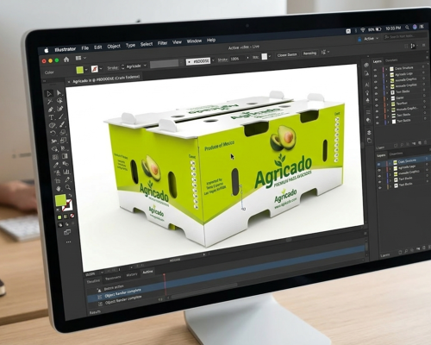
Task: Select the Width/Warp tool
Action: point(53,141)
